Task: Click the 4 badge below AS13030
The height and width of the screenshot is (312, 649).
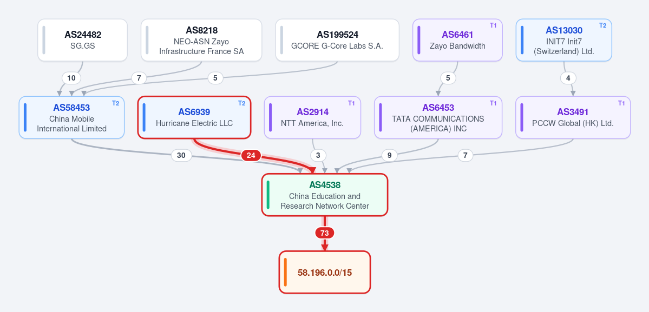Action: pyautogui.click(x=568, y=78)
